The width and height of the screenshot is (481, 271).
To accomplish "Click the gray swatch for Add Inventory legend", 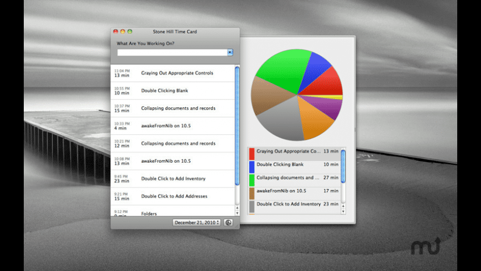I will pos(252,206).
